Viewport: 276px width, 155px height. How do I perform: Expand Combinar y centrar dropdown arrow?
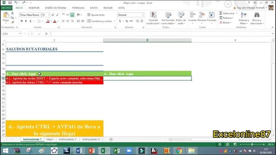(x=114, y=21)
